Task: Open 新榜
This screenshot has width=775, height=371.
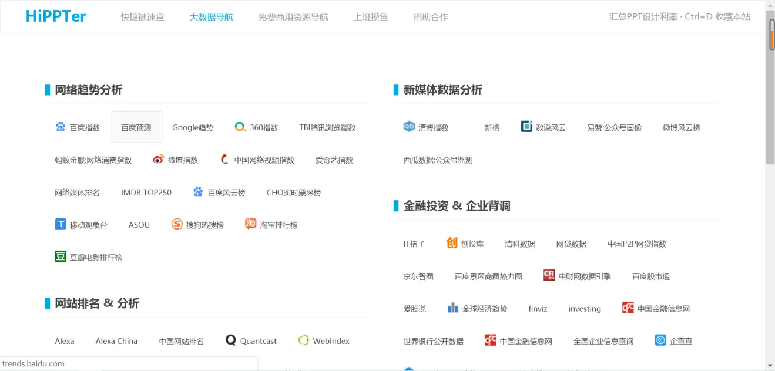Action: coord(492,127)
